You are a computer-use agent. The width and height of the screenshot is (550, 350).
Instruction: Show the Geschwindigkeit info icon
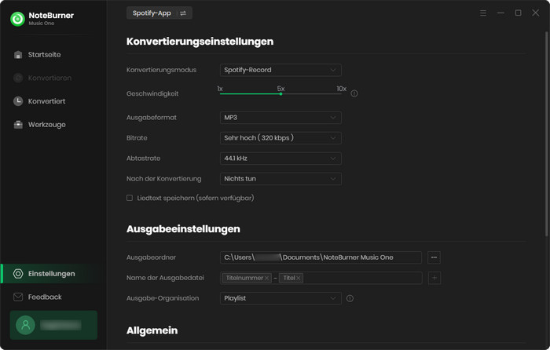354,93
